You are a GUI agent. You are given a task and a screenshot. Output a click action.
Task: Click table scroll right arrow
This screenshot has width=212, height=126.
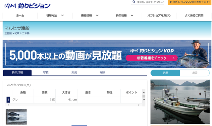[x=138, y=105]
